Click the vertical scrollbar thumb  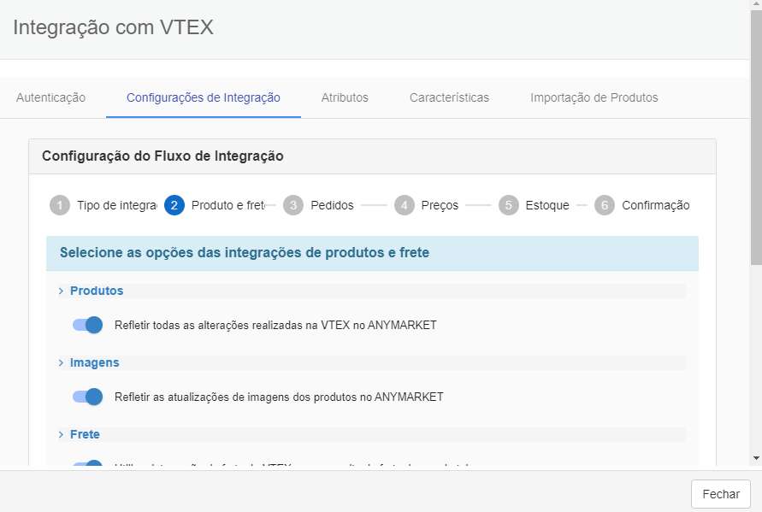click(x=756, y=138)
